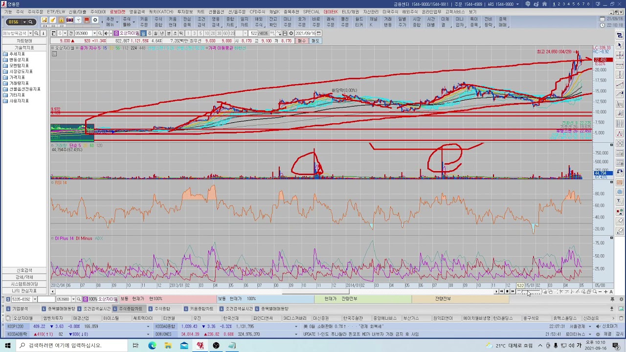Viewport: 626px width, 352px height.
Task: Select weekly period button 주
Action: pyautogui.click(x=150, y=33)
